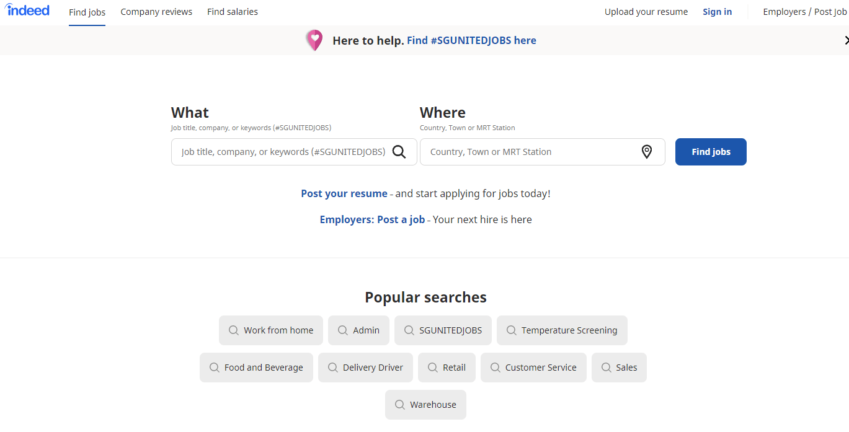Follow Find #SGUNITEDJOBS here link

click(471, 40)
